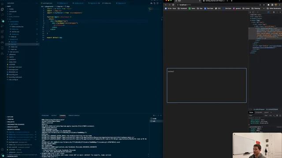Open main.tsx in Explorer
This screenshot has height=158, width=282.
tap(14, 49)
